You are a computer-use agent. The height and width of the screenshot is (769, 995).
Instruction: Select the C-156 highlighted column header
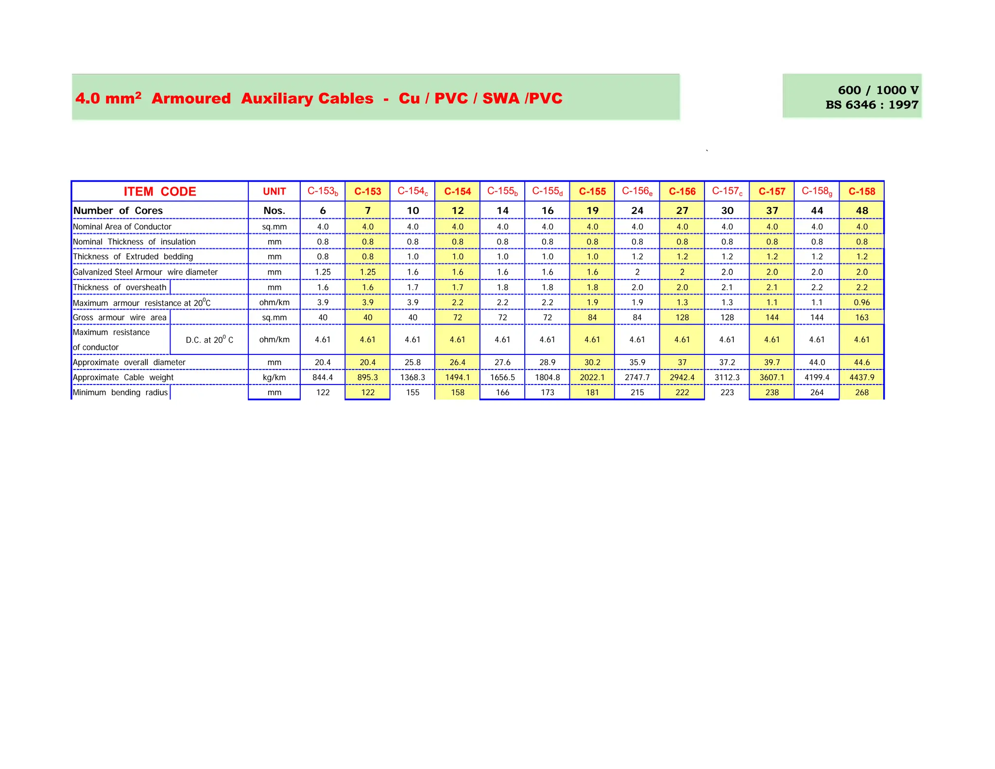682,192
